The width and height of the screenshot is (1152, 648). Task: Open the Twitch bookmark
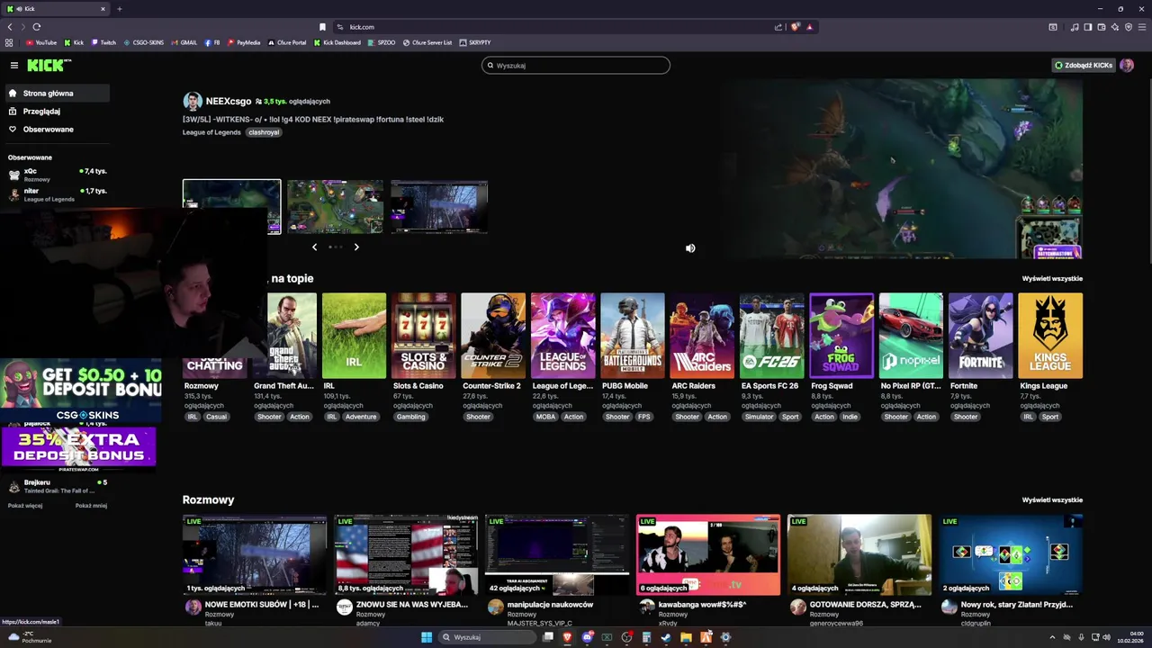point(103,42)
